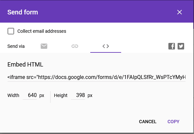
Task: Click the Collect email addresses label text
Action: 42,31
